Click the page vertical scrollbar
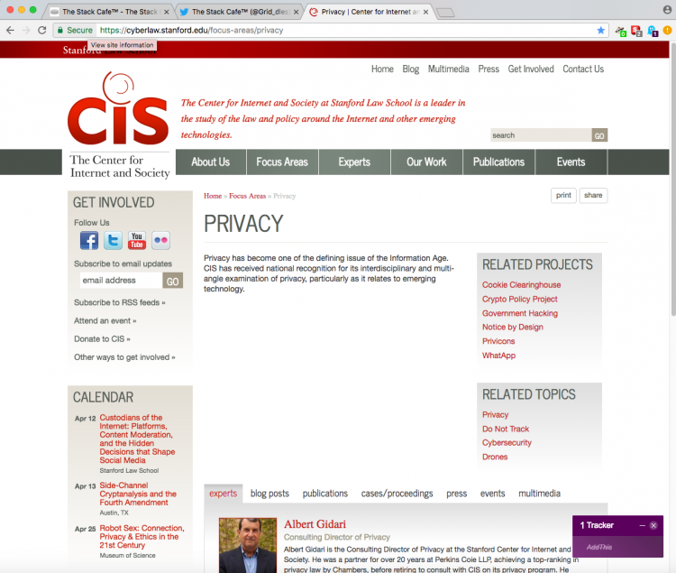This screenshot has width=676, height=573. pyautogui.click(x=673, y=179)
